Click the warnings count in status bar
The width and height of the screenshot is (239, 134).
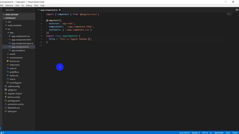pyautogui.click(x=2, y=133)
